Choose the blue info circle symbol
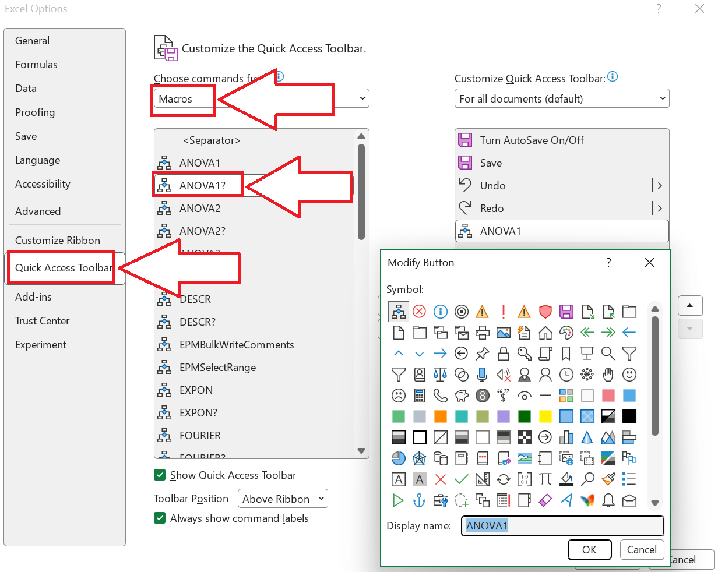The width and height of the screenshot is (718, 572). point(441,312)
